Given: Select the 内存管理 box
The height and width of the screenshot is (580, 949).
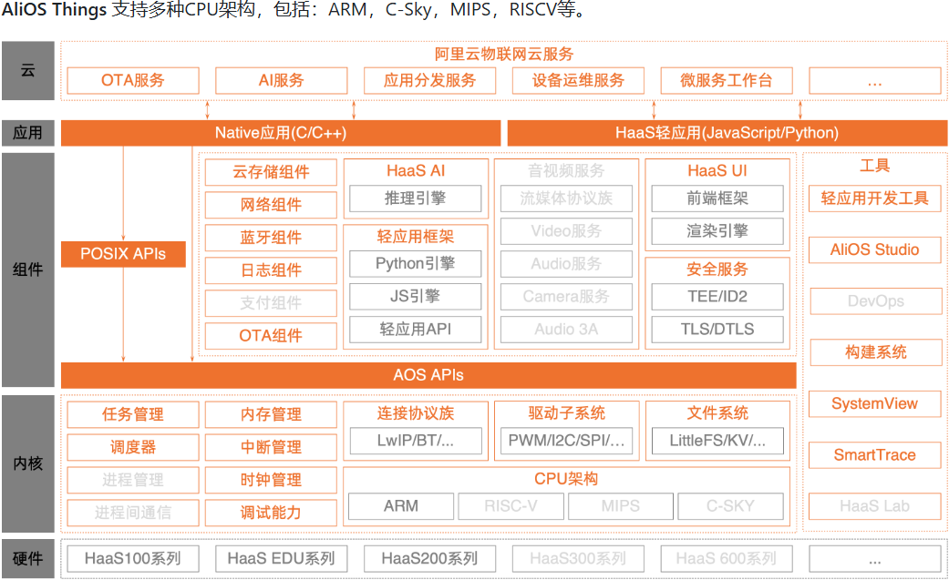Looking at the screenshot, I should point(271,415).
